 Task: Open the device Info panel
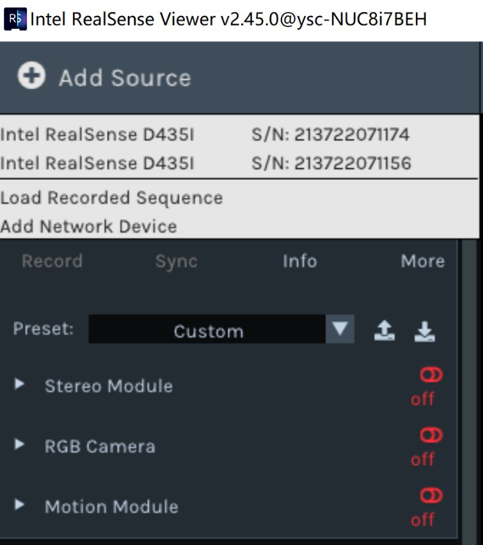point(299,261)
